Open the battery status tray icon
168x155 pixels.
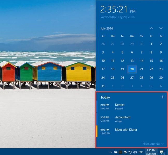pos(116,152)
